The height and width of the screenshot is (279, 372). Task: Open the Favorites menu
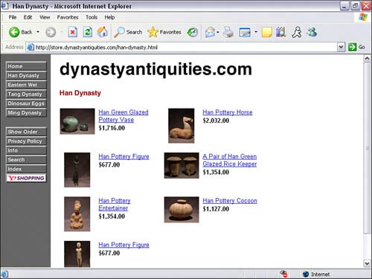(x=68, y=17)
